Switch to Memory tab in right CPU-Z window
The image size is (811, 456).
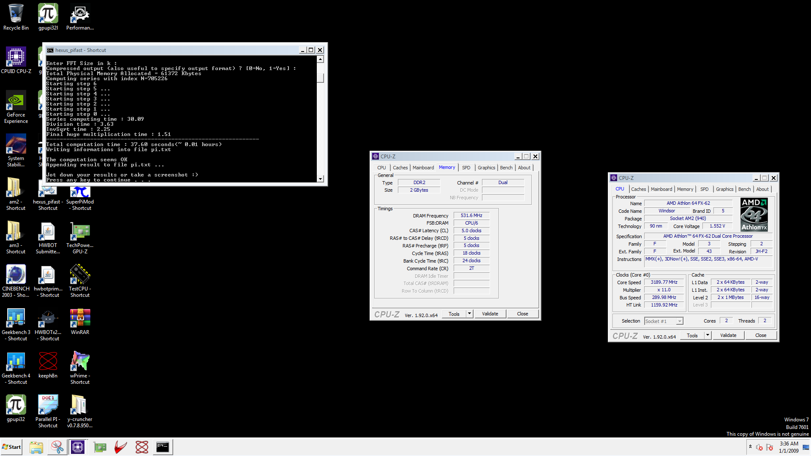coord(685,189)
